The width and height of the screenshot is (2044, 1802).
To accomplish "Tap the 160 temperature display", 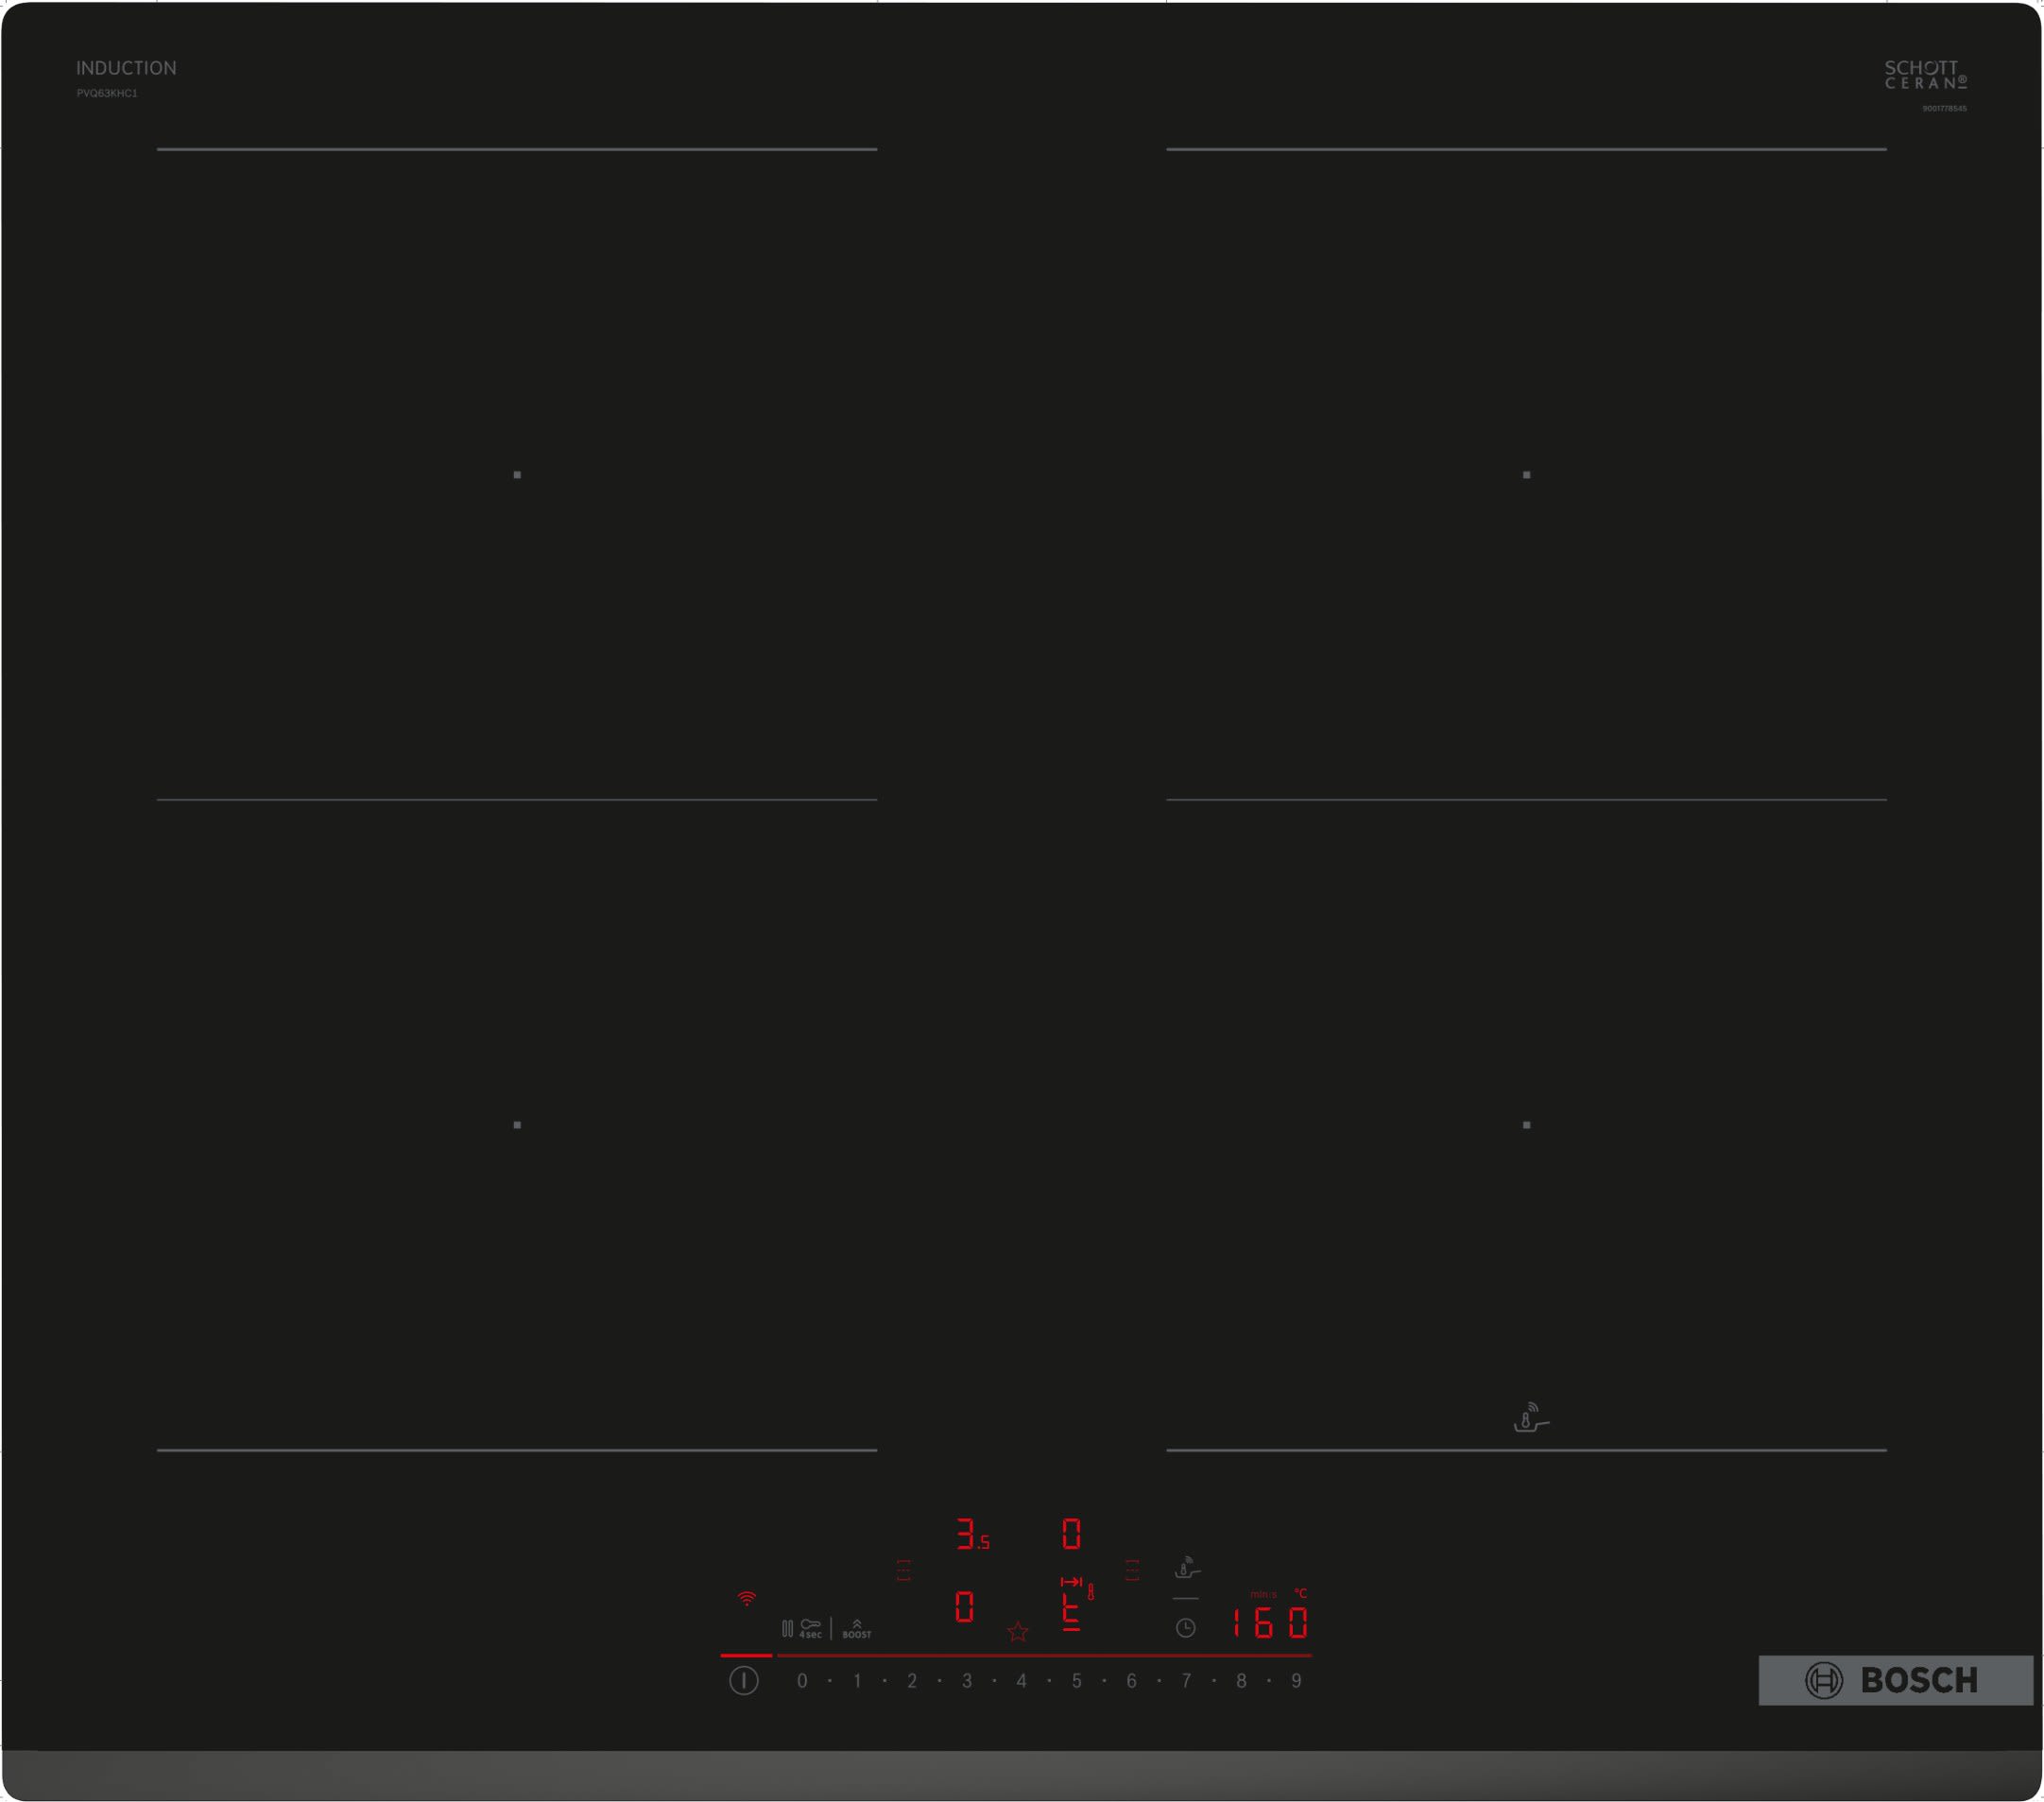I will pyautogui.click(x=1269, y=1623).
